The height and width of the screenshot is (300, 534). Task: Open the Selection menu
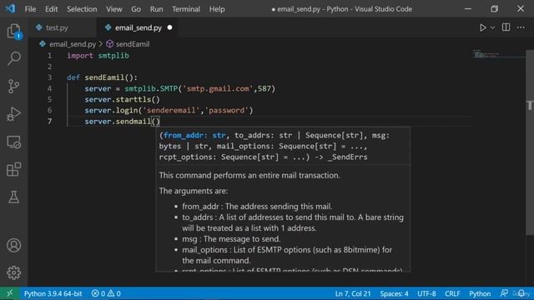point(82,9)
